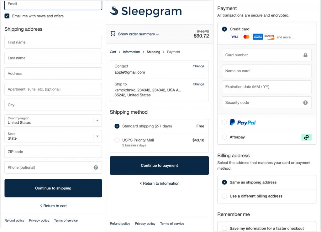Click the Phone field help icon

pos(96,168)
